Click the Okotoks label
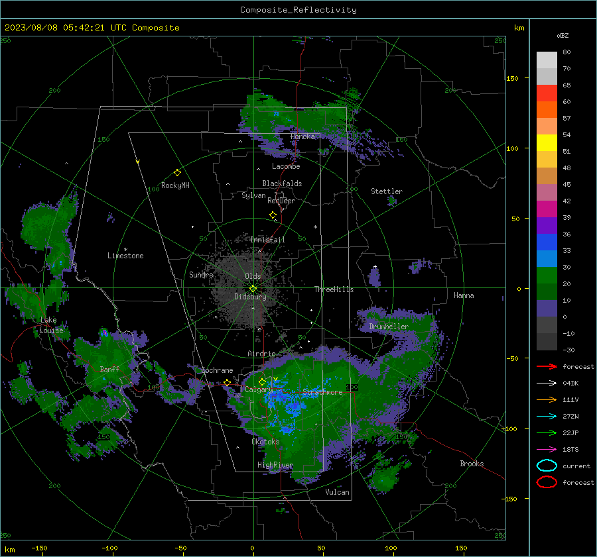Viewport: 597px width, 557px height. point(265,442)
